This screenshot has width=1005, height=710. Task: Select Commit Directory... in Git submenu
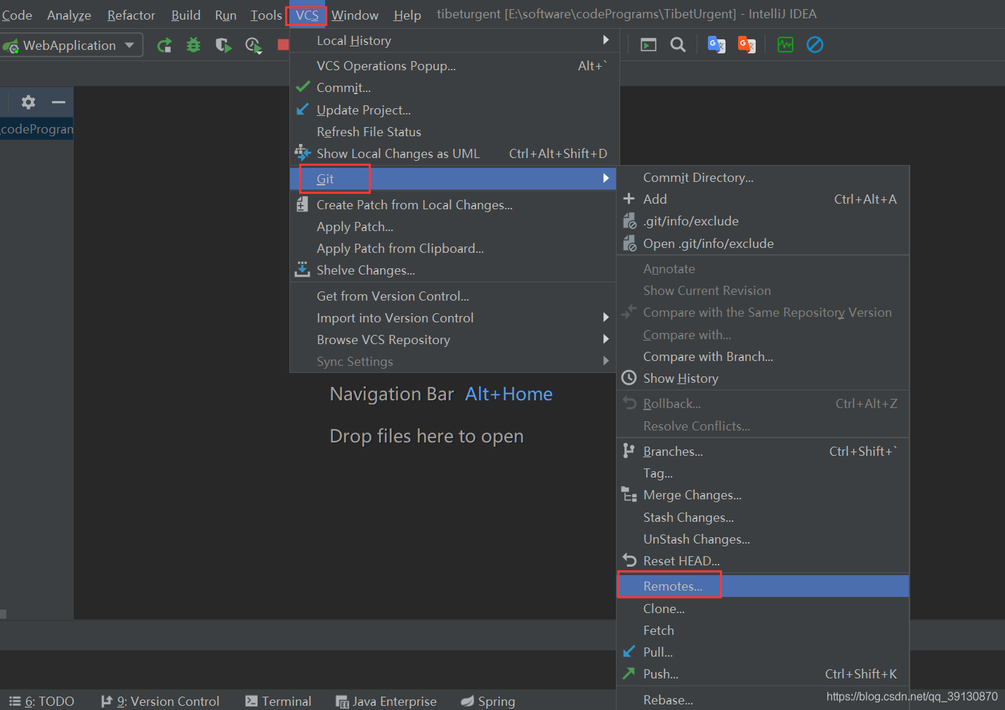(x=763, y=177)
